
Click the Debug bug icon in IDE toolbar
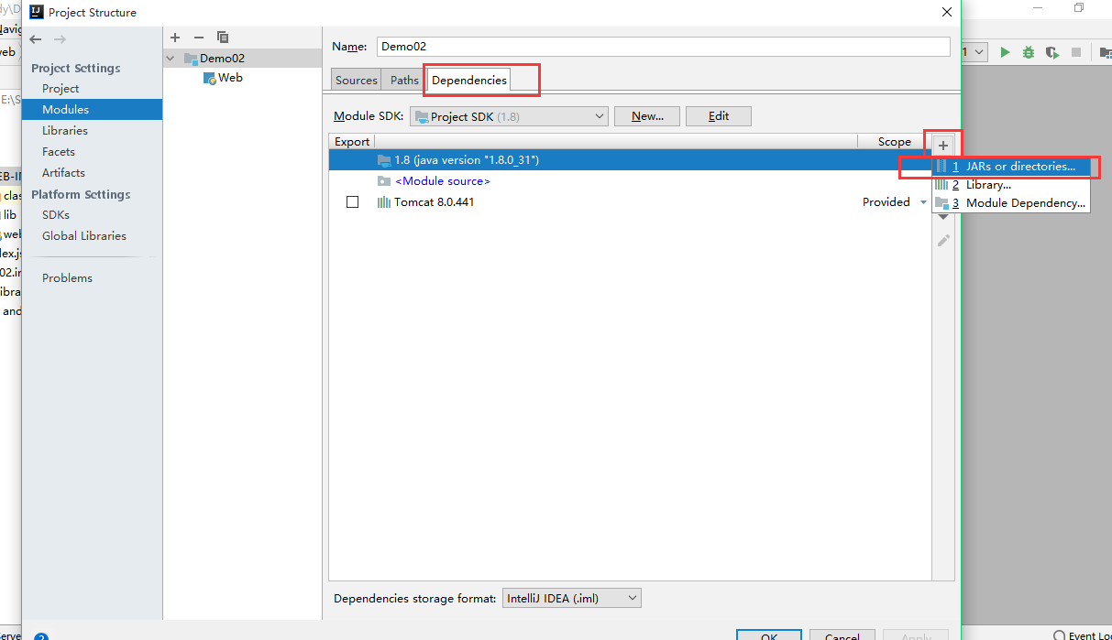tap(1029, 53)
